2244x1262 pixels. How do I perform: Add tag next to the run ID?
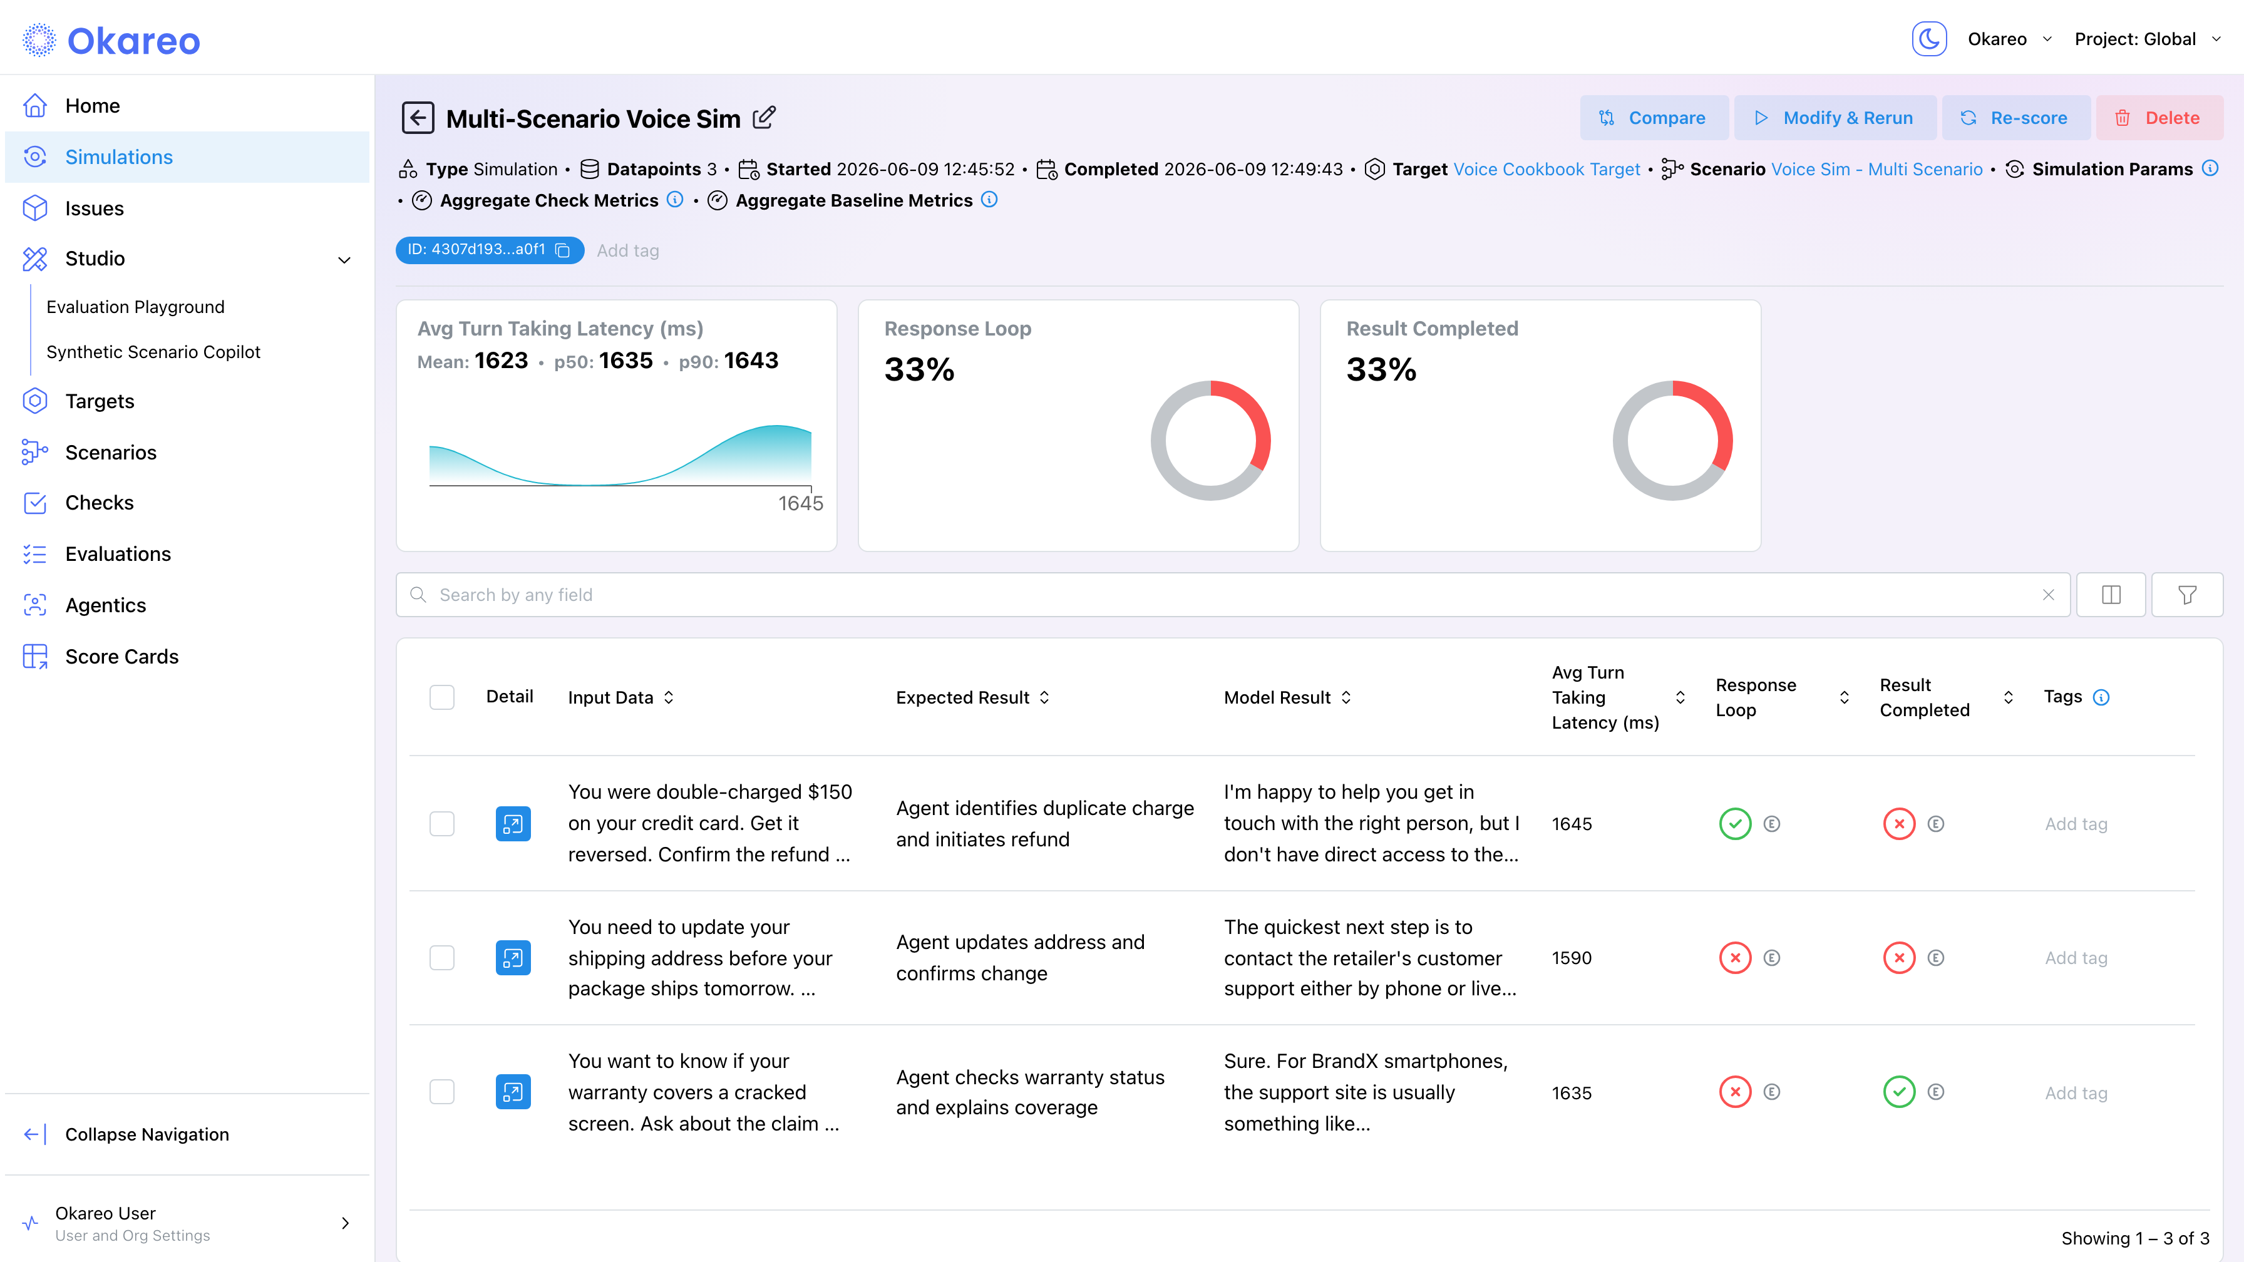click(x=627, y=251)
